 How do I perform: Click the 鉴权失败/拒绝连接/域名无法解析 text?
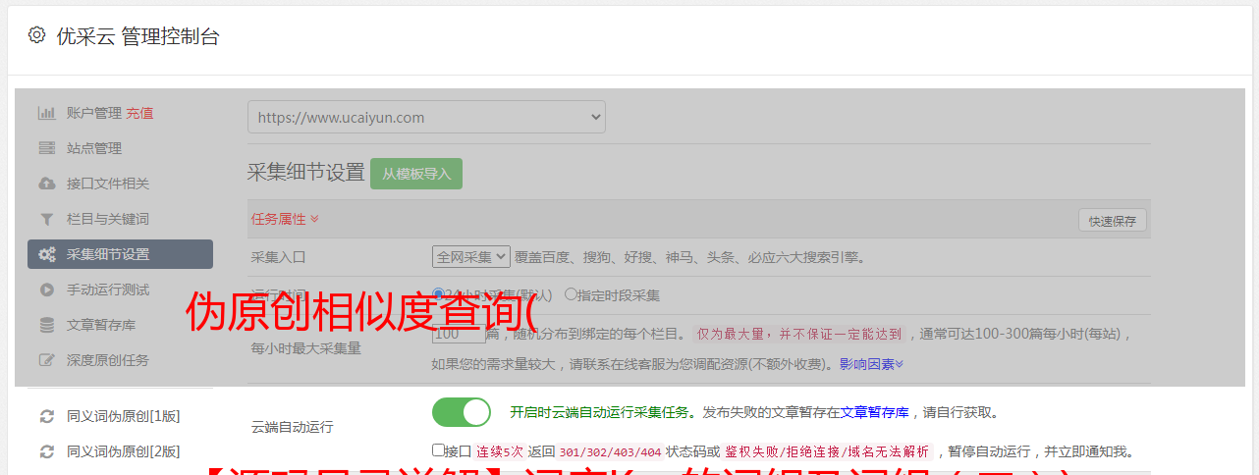coord(827,451)
